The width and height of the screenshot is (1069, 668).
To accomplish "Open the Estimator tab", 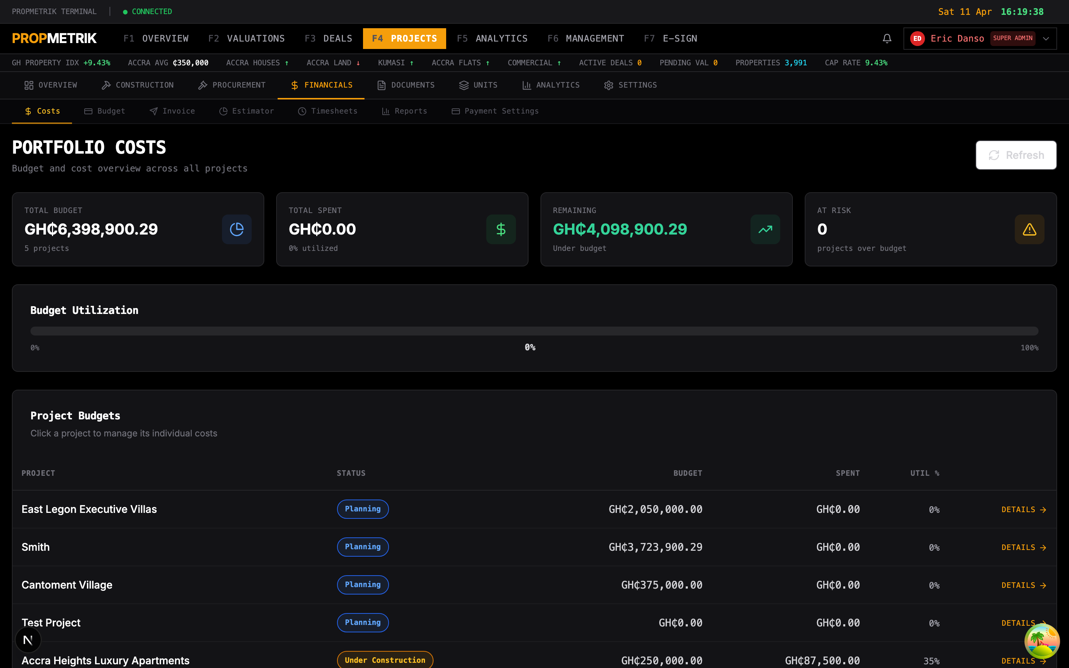I will tap(246, 111).
